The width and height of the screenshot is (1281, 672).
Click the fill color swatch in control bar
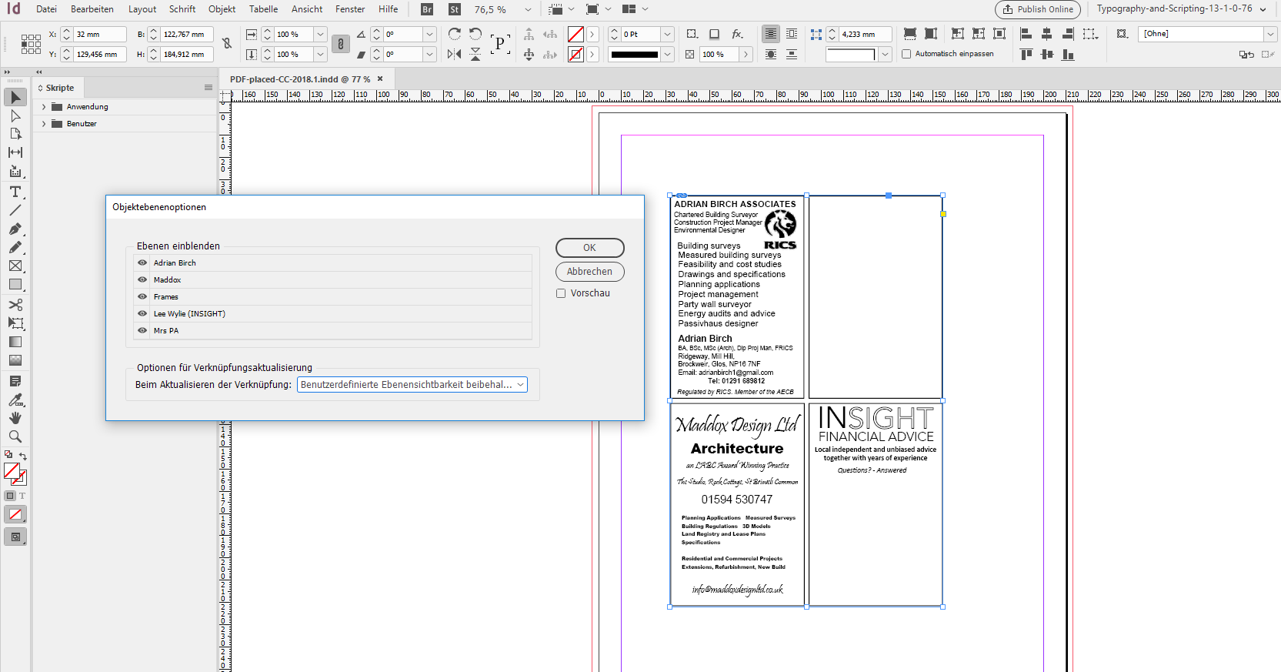pos(575,34)
